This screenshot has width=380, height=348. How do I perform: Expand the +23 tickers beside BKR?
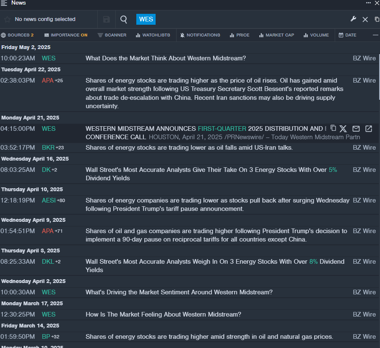(x=60, y=148)
